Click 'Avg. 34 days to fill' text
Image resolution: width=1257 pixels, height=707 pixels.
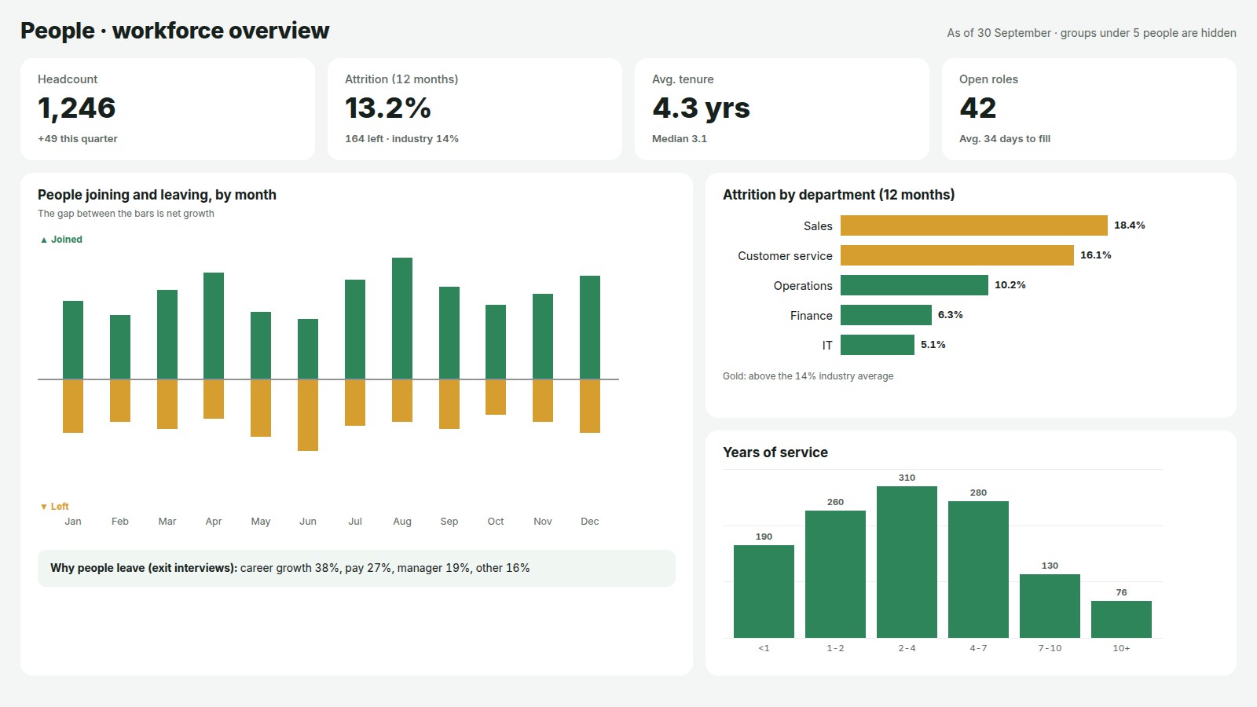pyautogui.click(x=1005, y=139)
